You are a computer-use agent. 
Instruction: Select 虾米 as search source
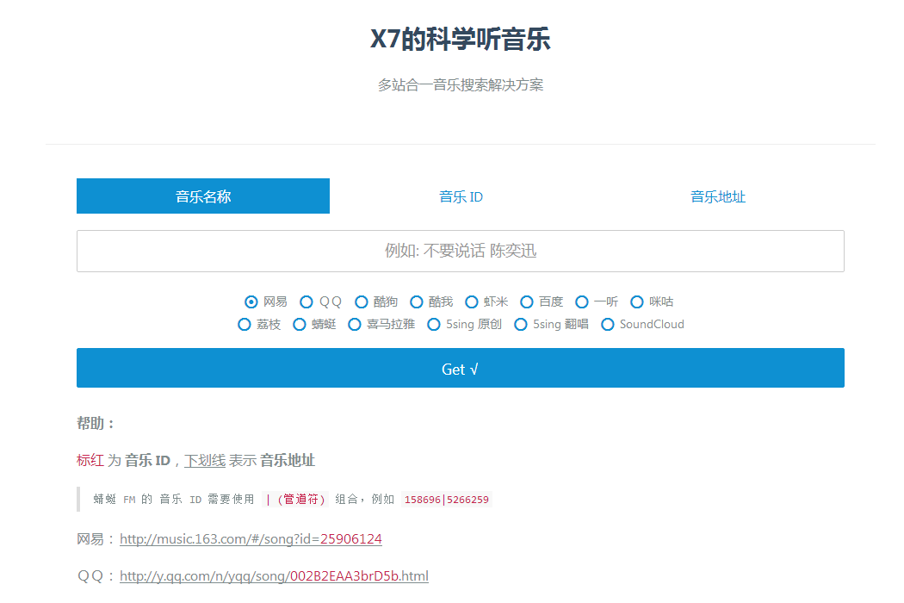[472, 301]
